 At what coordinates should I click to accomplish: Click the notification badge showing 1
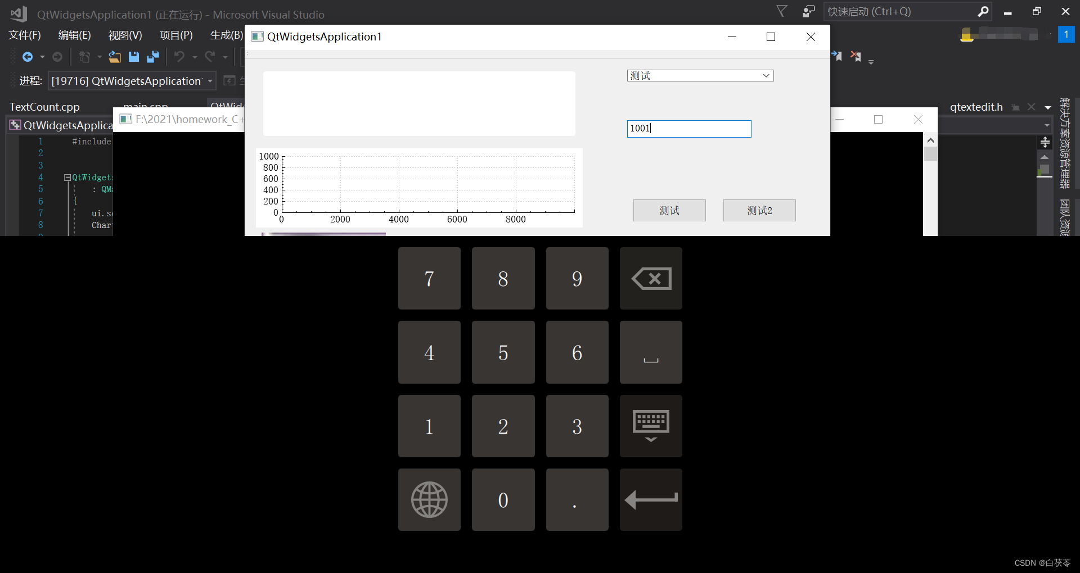click(1066, 34)
